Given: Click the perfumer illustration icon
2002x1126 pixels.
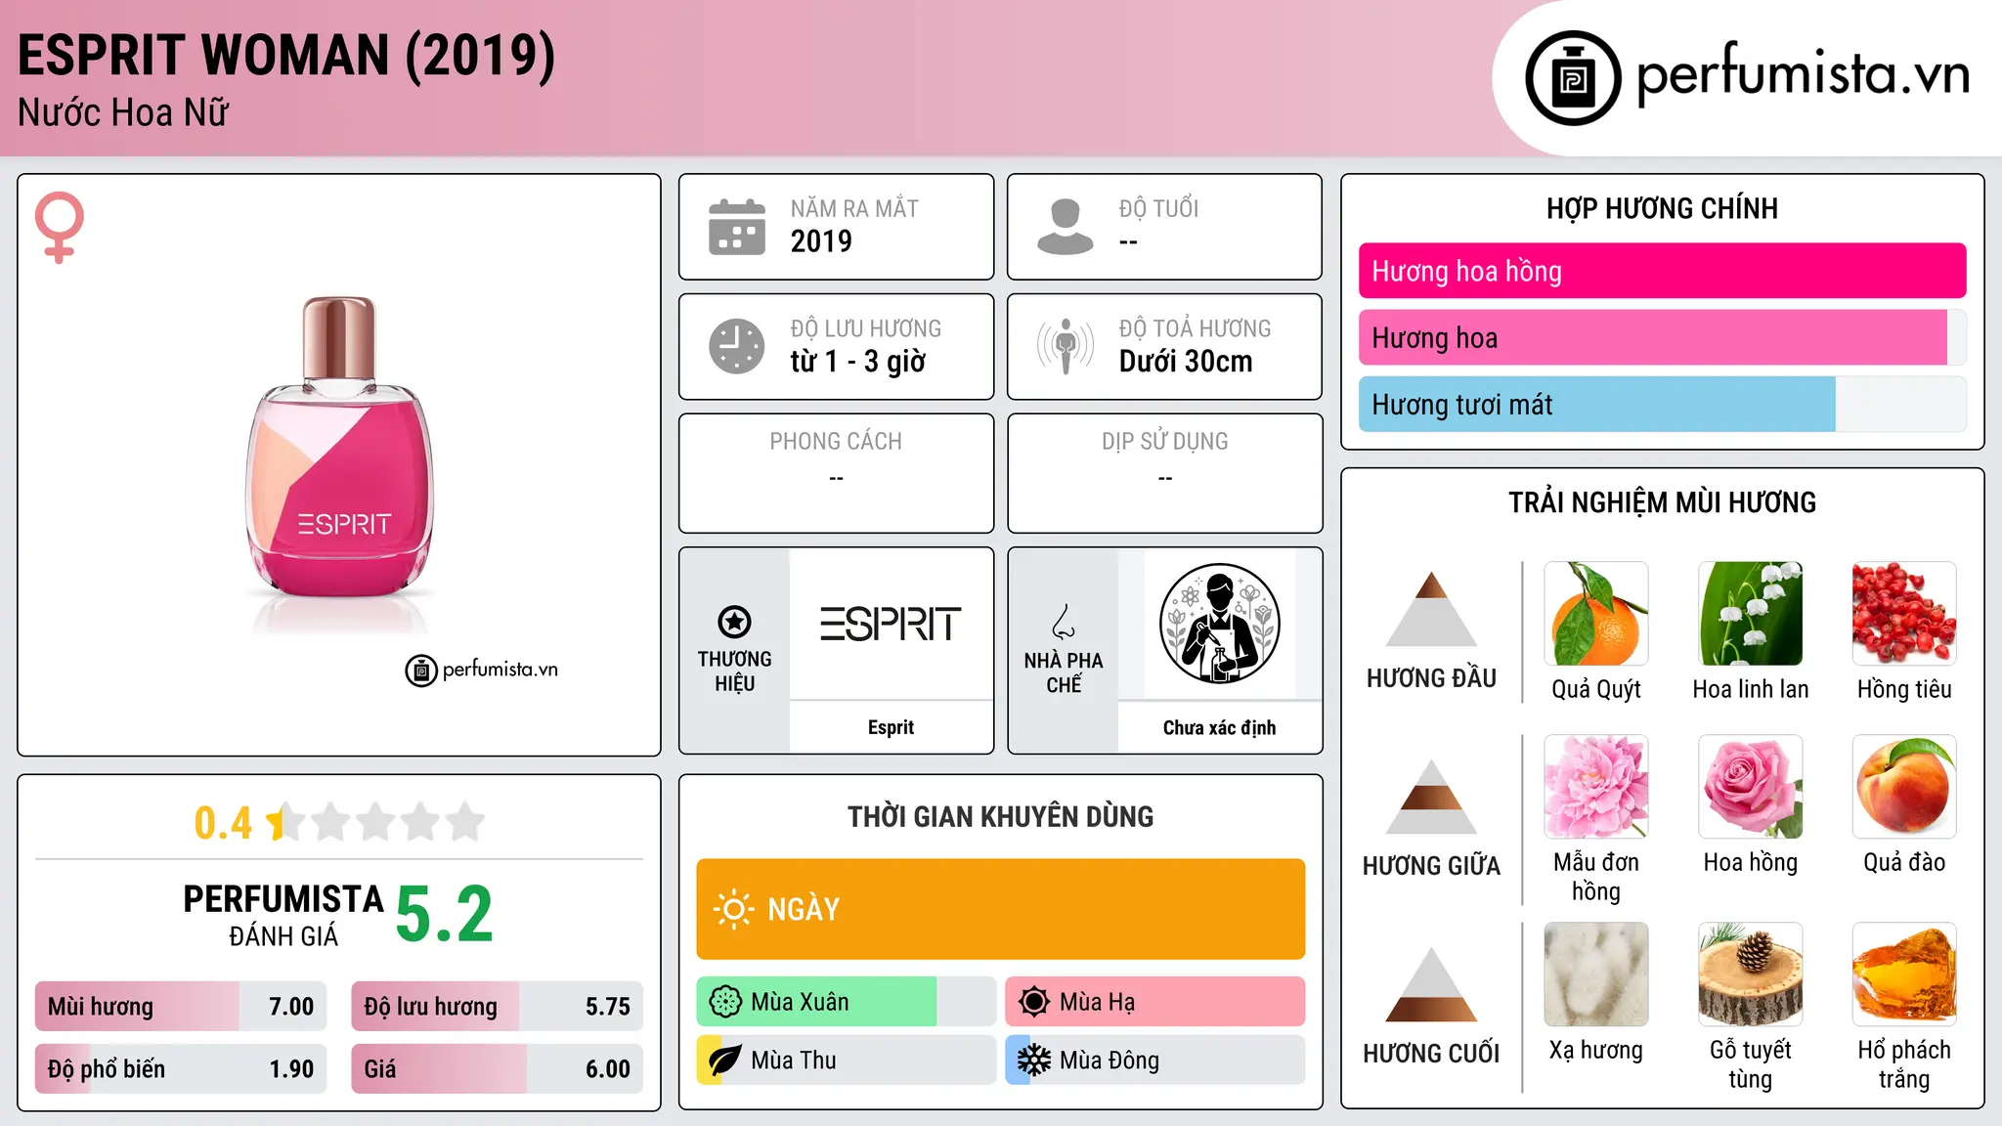Looking at the screenshot, I should click(1219, 624).
